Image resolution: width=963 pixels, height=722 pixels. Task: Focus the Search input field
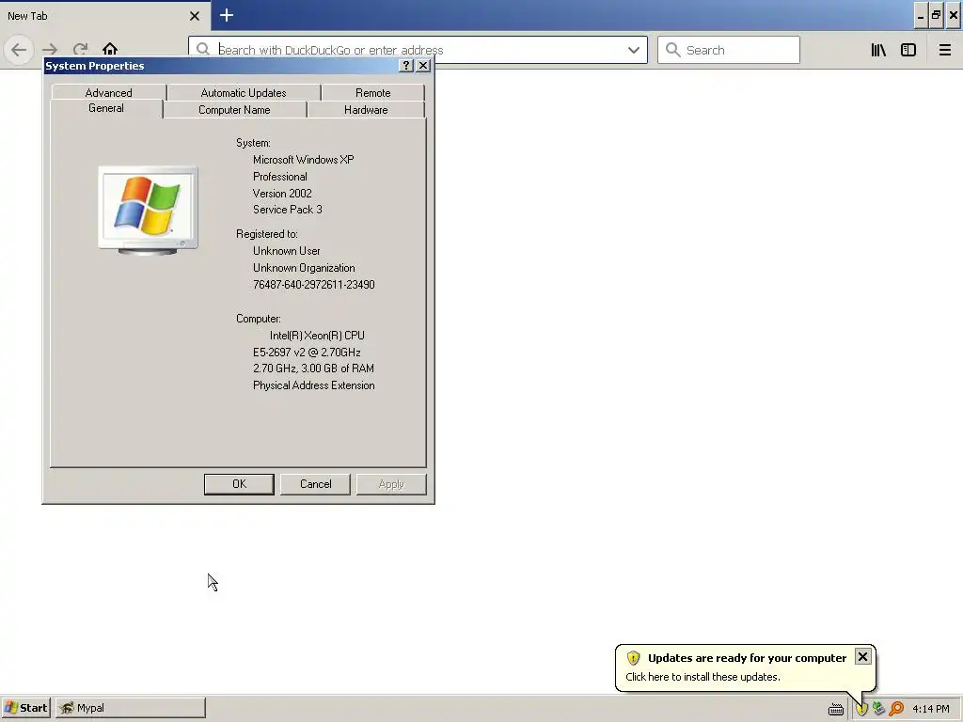pyautogui.click(x=729, y=50)
